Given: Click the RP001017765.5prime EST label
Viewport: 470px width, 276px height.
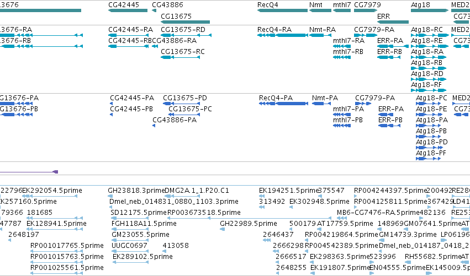Looking at the screenshot, I should click(x=67, y=246).
